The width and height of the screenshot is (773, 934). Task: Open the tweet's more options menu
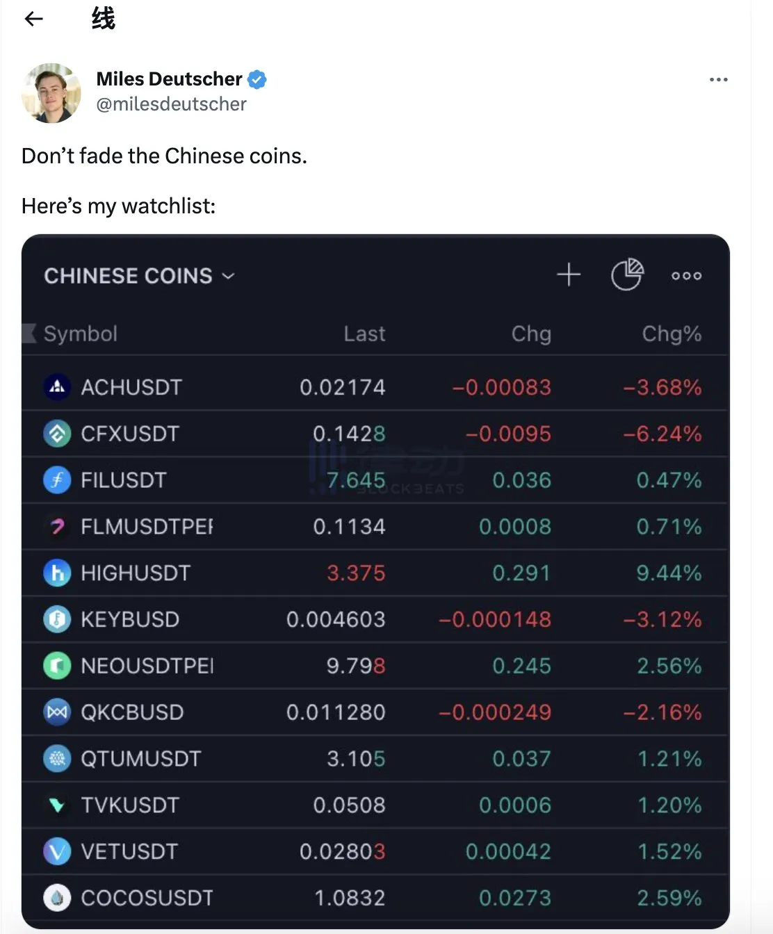(718, 80)
